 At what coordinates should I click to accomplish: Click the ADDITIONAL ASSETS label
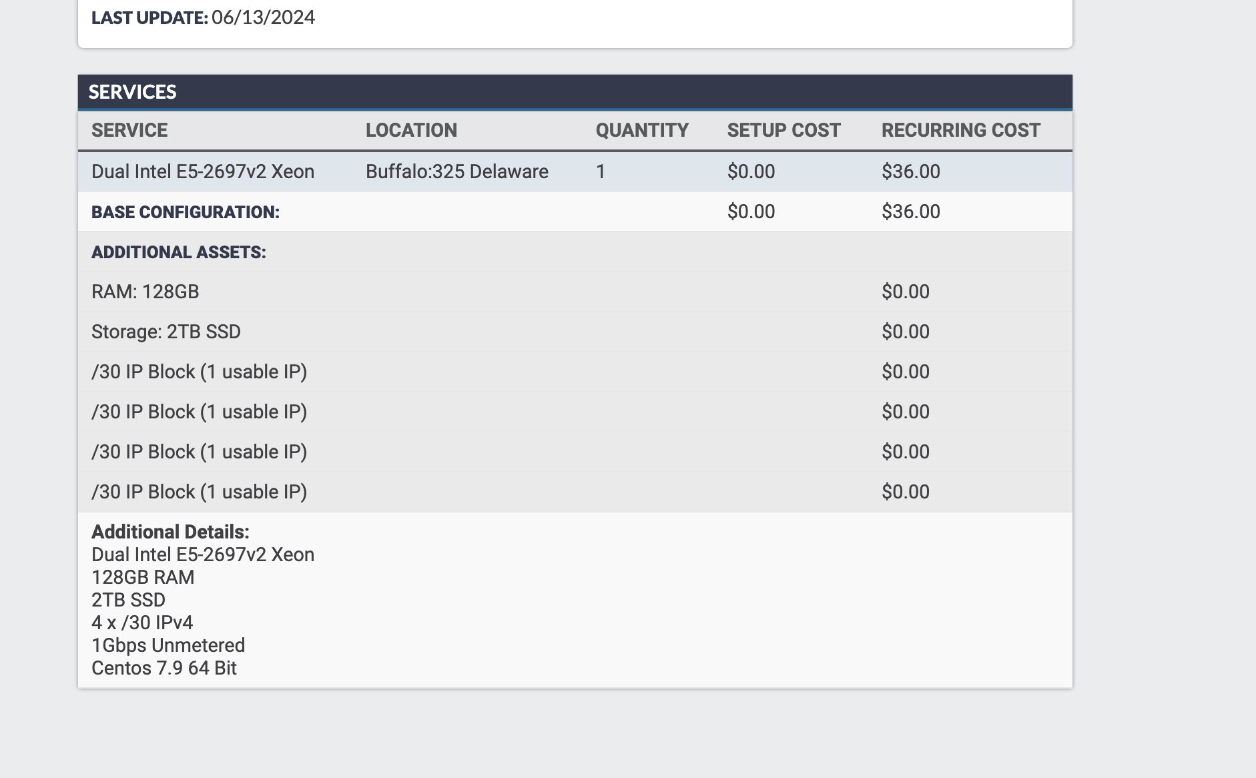179,252
